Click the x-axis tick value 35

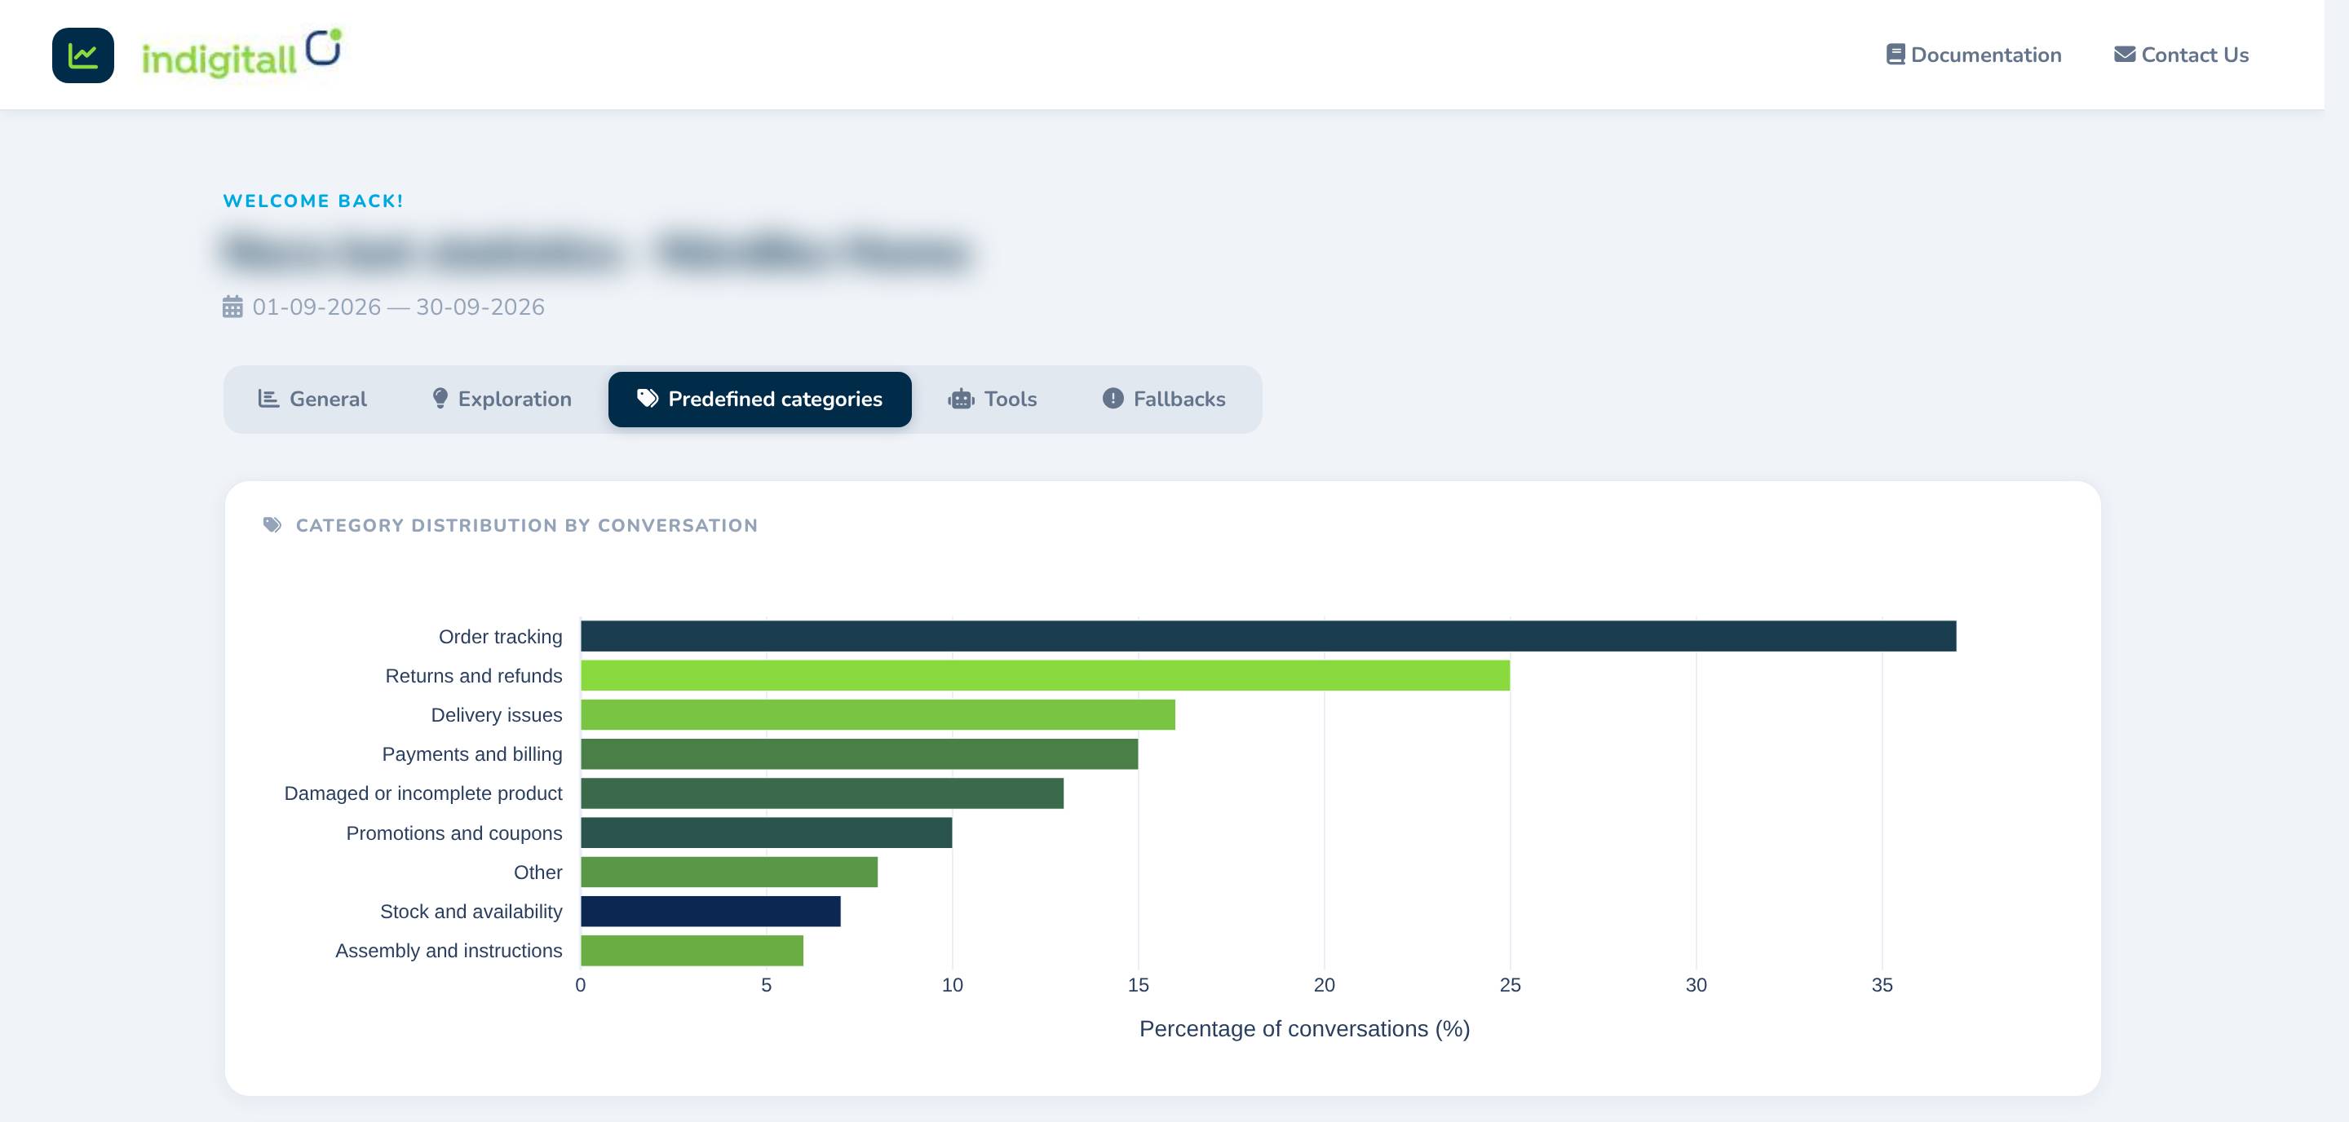pos(1882,985)
